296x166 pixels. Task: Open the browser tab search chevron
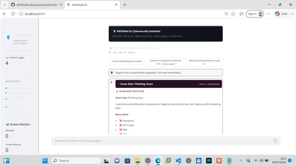(4, 5)
